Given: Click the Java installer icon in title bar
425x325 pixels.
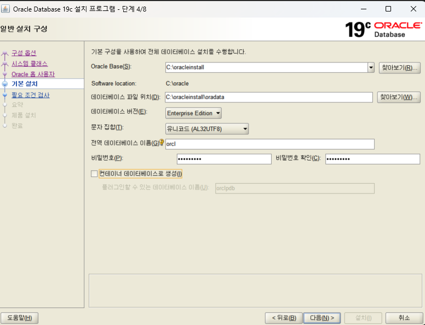Looking at the screenshot, I should tap(5, 9).
